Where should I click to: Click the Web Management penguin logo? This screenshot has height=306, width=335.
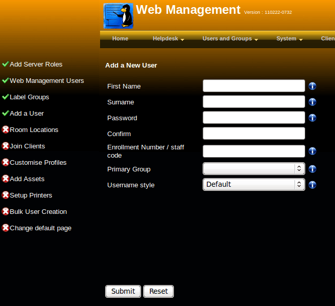pos(119,16)
